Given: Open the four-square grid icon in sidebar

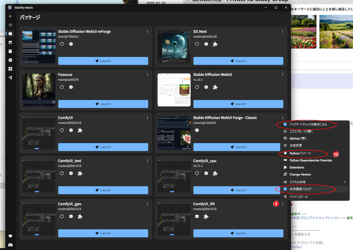Looking at the screenshot, I should [x=10, y=69].
